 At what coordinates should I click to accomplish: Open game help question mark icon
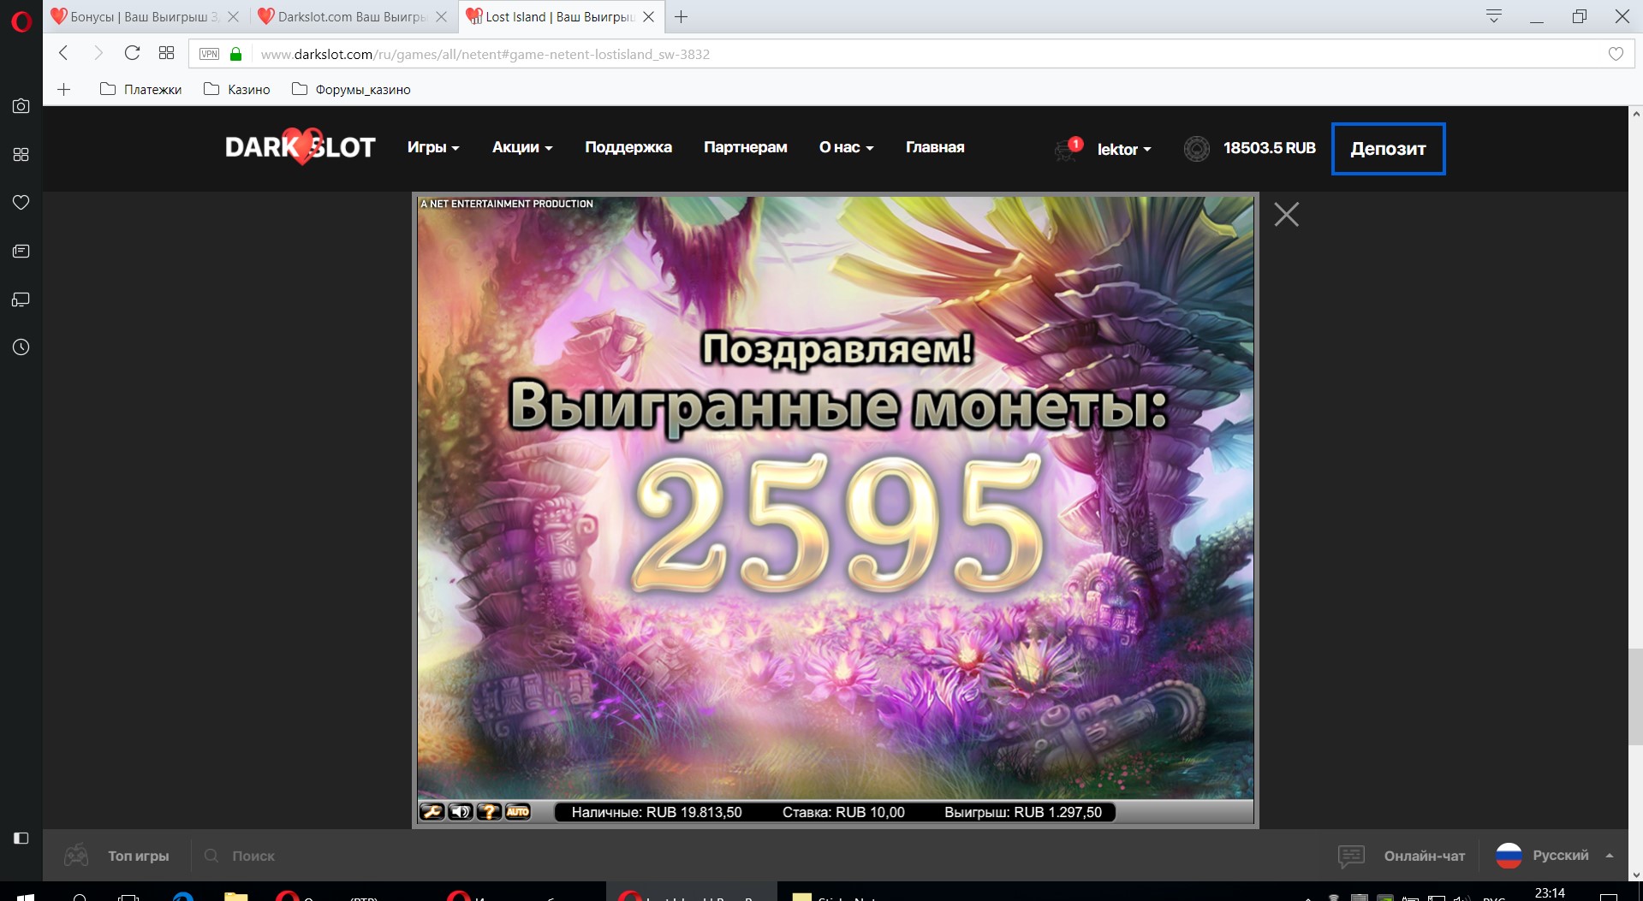pyautogui.click(x=489, y=811)
